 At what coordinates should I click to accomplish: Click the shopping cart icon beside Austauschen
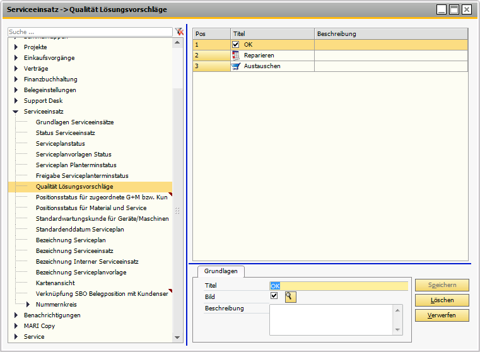236,66
